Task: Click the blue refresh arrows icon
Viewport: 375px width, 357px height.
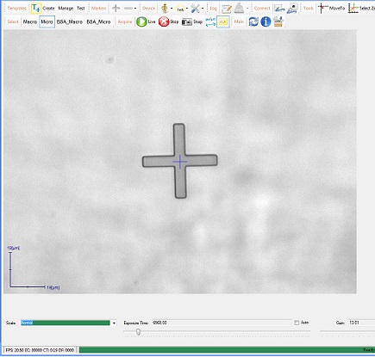Action: coord(253,22)
